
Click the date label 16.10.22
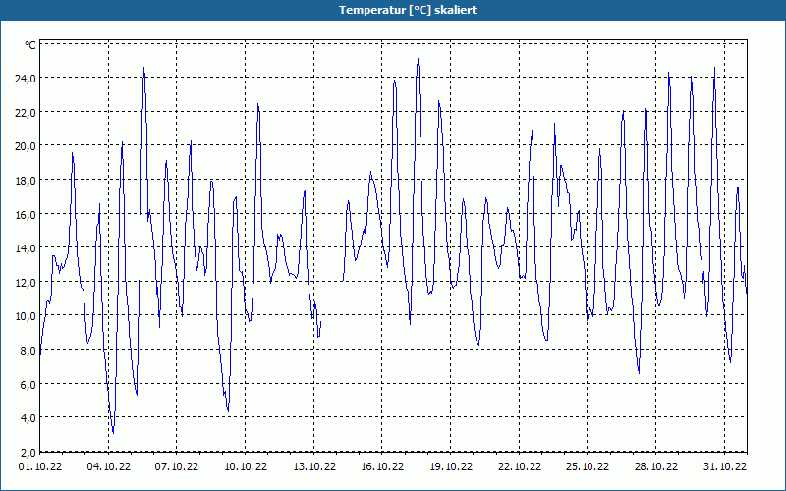click(382, 466)
